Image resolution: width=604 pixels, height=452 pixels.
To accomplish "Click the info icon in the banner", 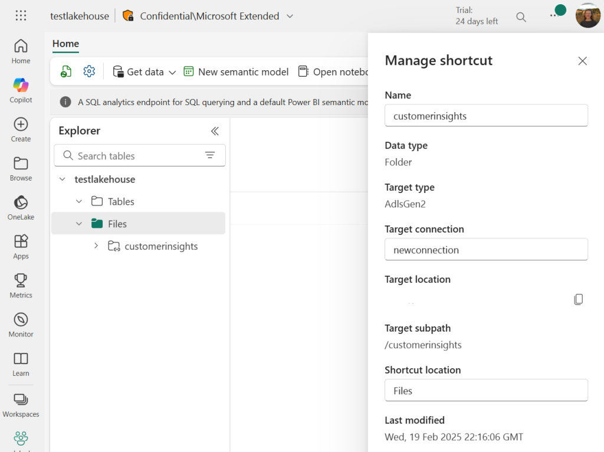I will pos(65,102).
